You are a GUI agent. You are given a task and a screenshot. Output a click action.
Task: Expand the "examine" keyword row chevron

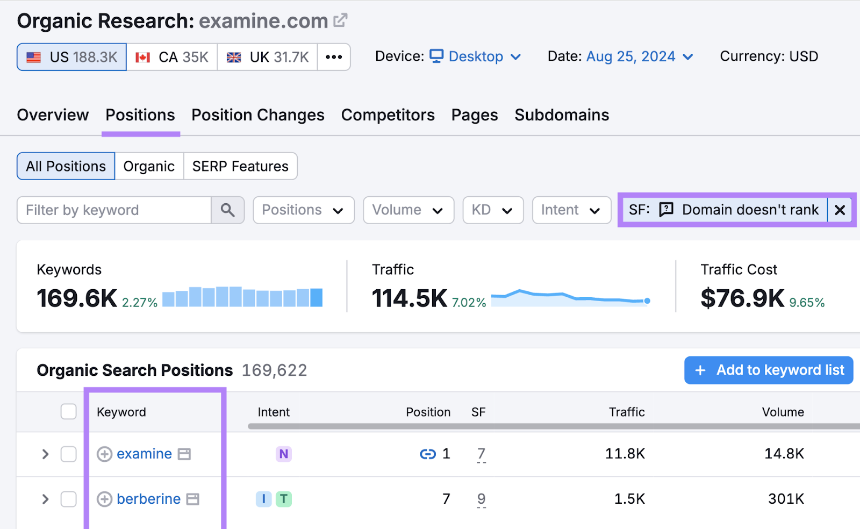(45, 454)
